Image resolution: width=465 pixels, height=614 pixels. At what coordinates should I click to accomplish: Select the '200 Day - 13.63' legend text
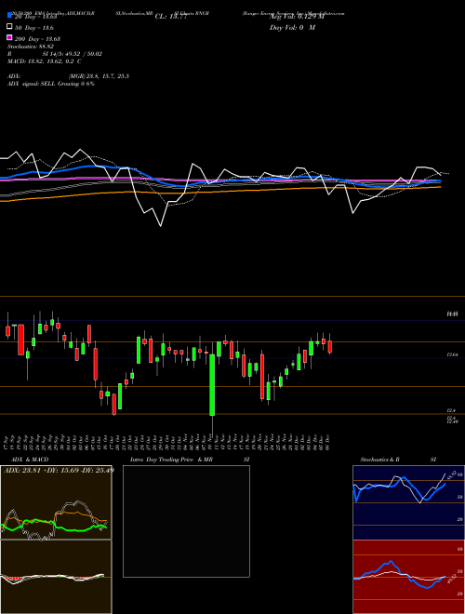[37, 38]
